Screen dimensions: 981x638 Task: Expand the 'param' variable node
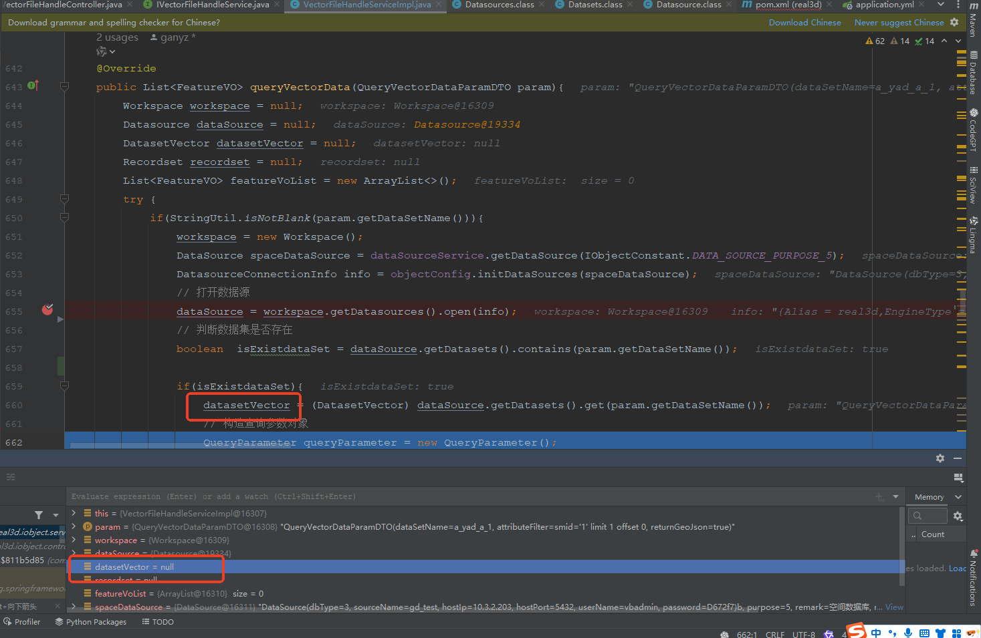coord(74,527)
